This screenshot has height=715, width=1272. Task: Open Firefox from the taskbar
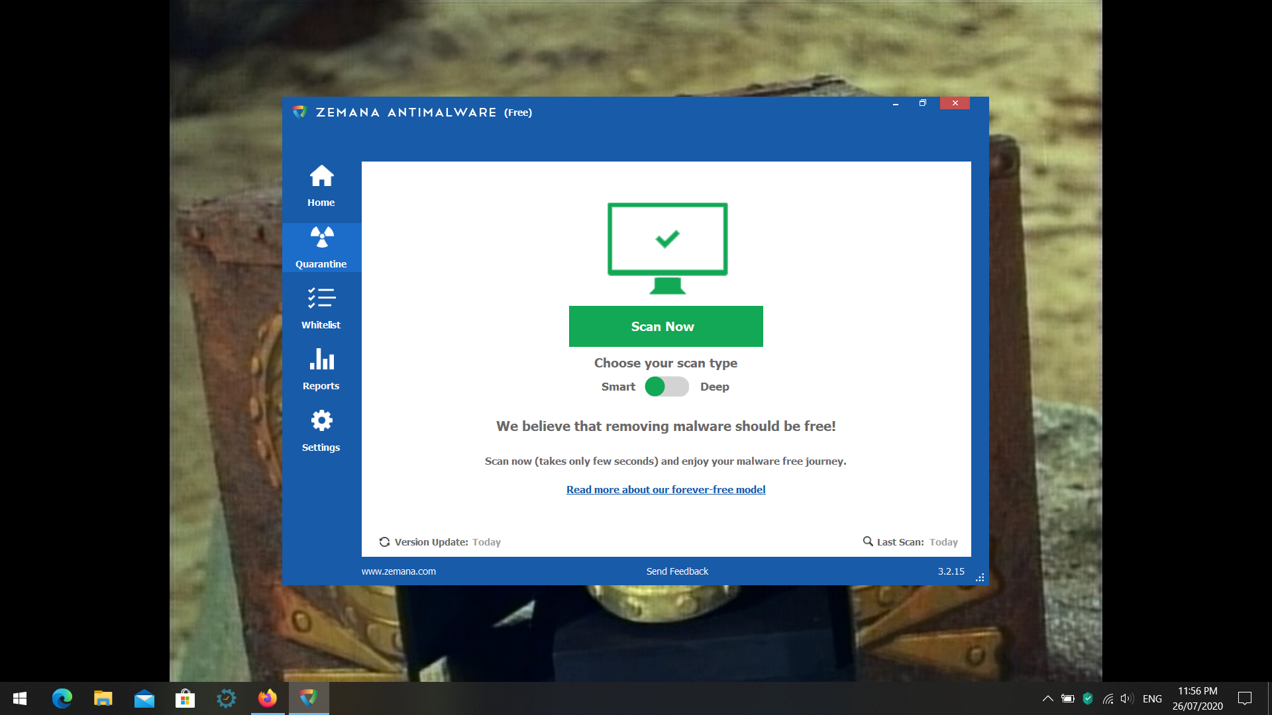pos(268,698)
